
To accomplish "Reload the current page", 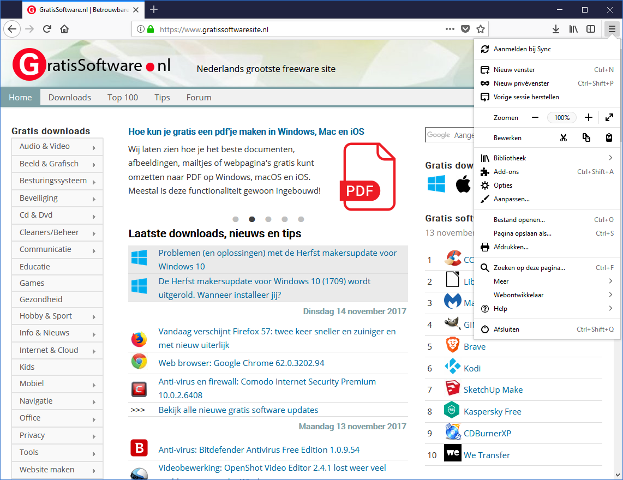I will pyautogui.click(x=47, y=29).
